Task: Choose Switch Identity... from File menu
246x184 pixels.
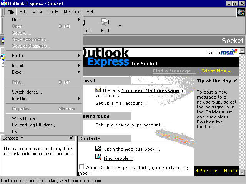Action: coord(44,92)
